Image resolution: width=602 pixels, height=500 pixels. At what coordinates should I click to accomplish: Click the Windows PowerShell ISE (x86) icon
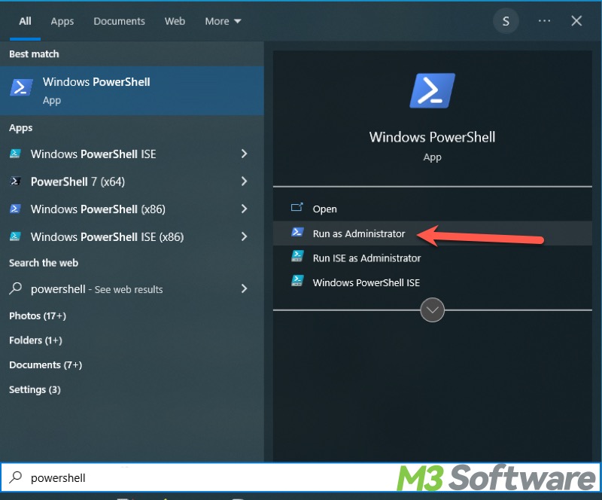click(x=15, y=236)
